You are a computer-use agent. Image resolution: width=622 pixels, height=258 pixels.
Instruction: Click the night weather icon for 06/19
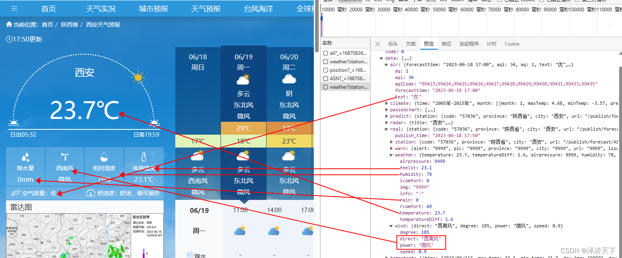click(243, 156)
